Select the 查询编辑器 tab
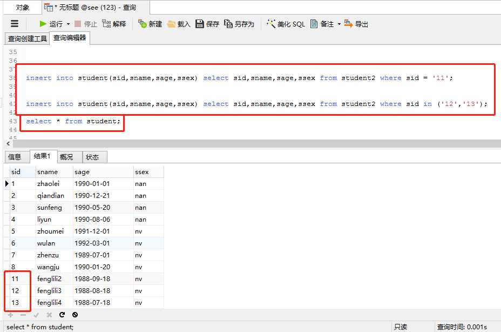Viewport: 501px width, 332px height. coord(70,38)
